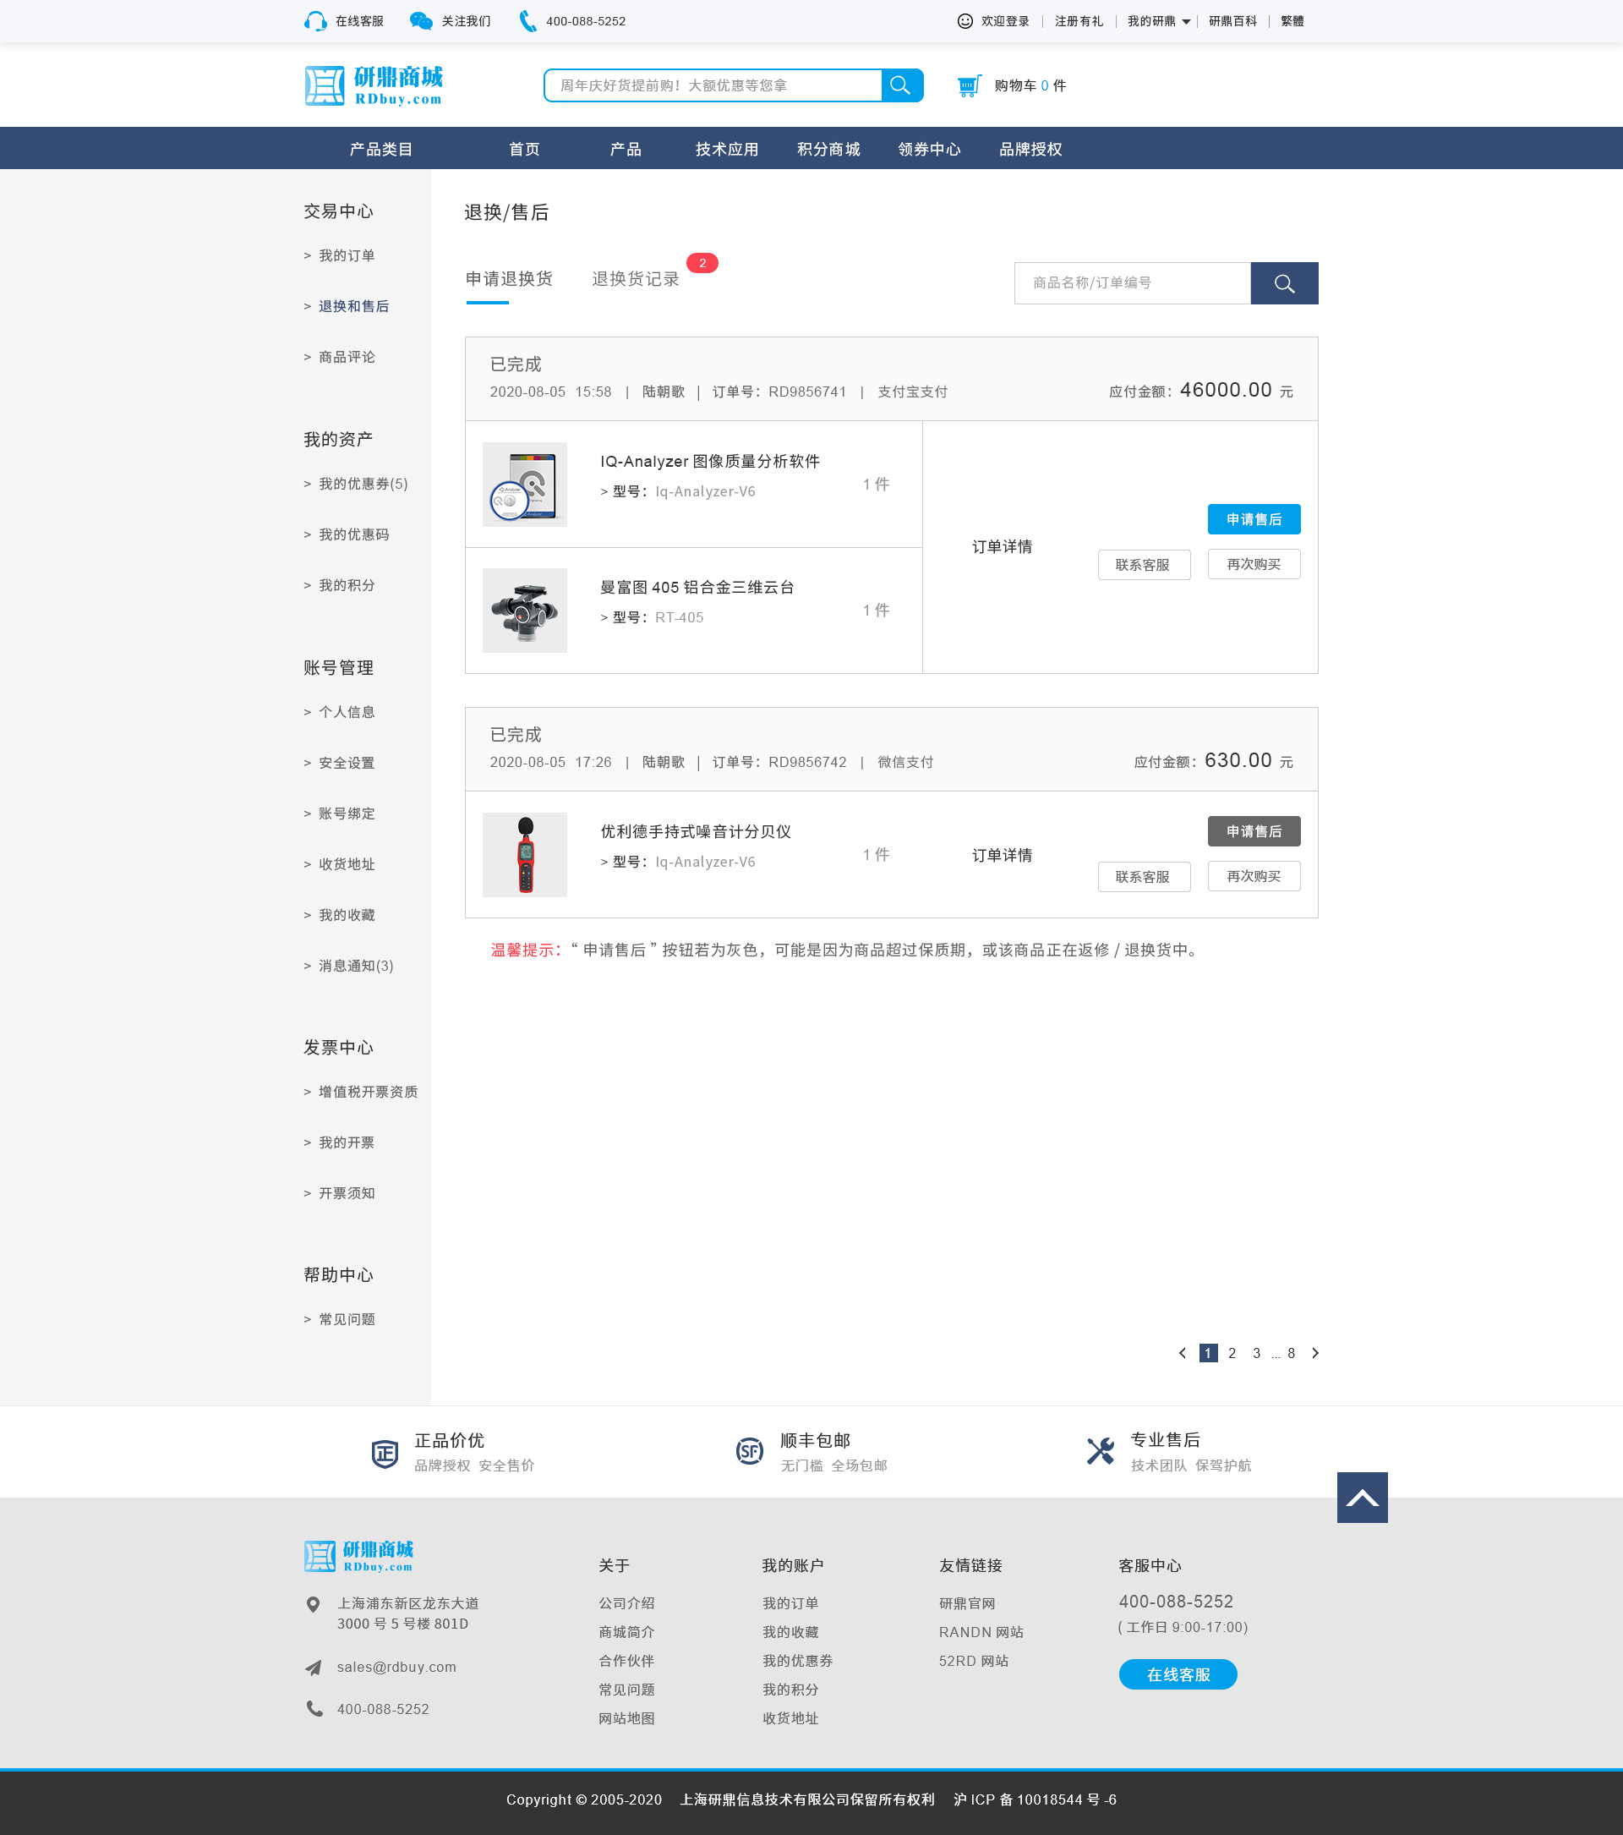Open the shopping cart icon

(x=969, y=86)
